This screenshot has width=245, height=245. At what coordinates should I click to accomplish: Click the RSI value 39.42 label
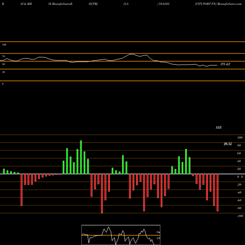[225, 64]
